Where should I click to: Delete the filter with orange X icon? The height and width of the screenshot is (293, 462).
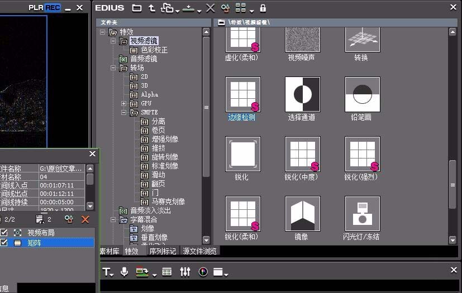pyautogui.click(x=85, y=219)
